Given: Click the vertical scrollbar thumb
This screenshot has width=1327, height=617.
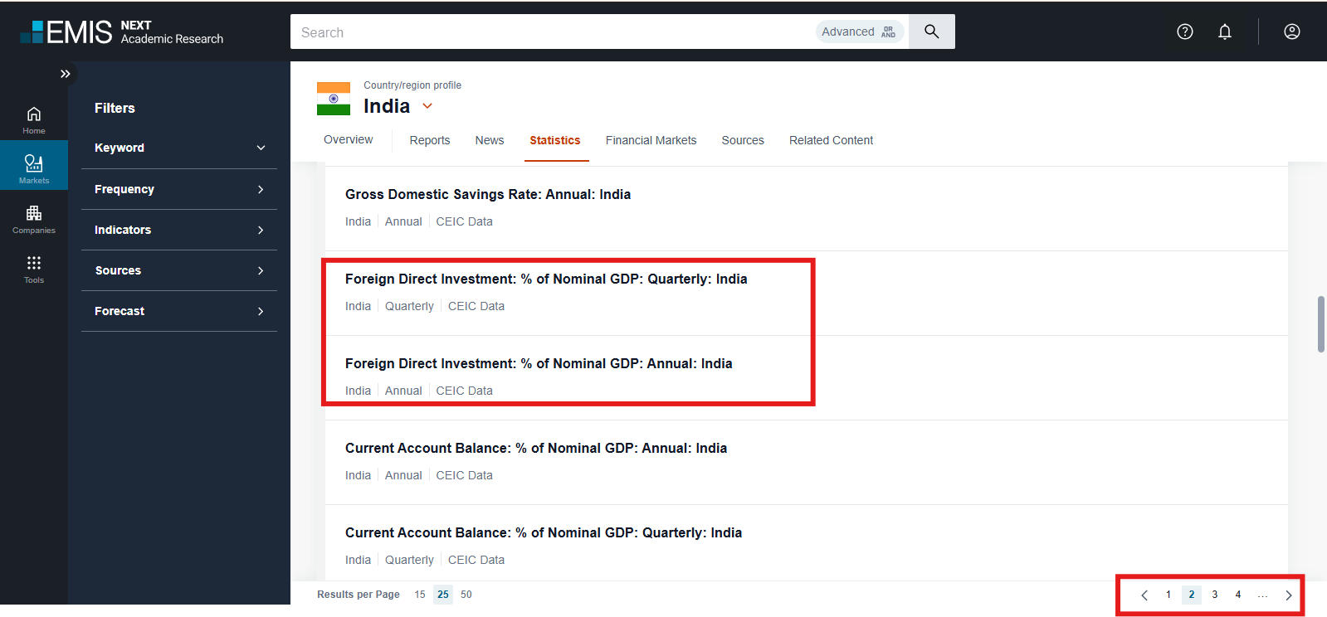Looking at the screenshot, I should tap(1320, 323).
